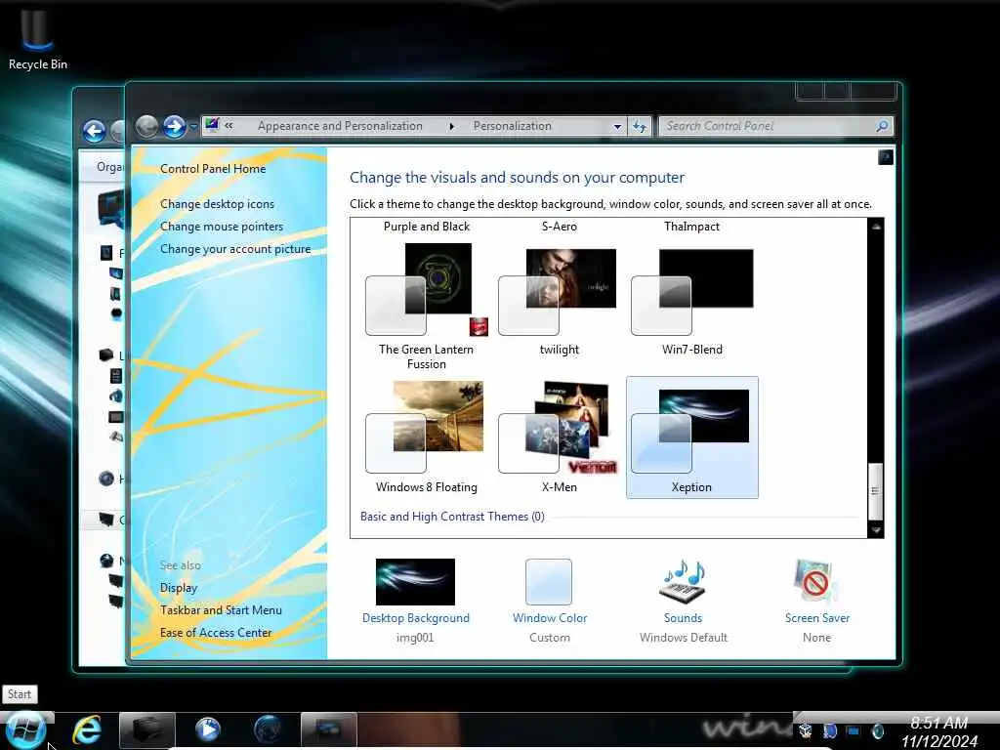Click Back button in Personalization window
The image size is (1000, 750).
click(x=146, y=126)
